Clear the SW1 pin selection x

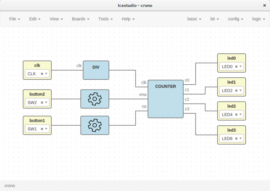click(x=42, y=129)
